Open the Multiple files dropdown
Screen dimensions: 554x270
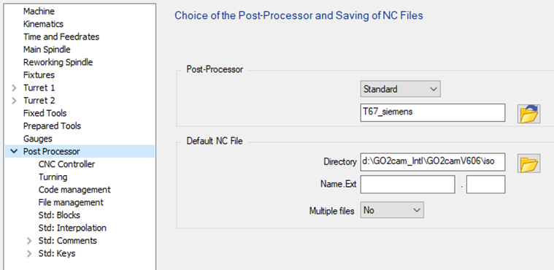[392, 210]
